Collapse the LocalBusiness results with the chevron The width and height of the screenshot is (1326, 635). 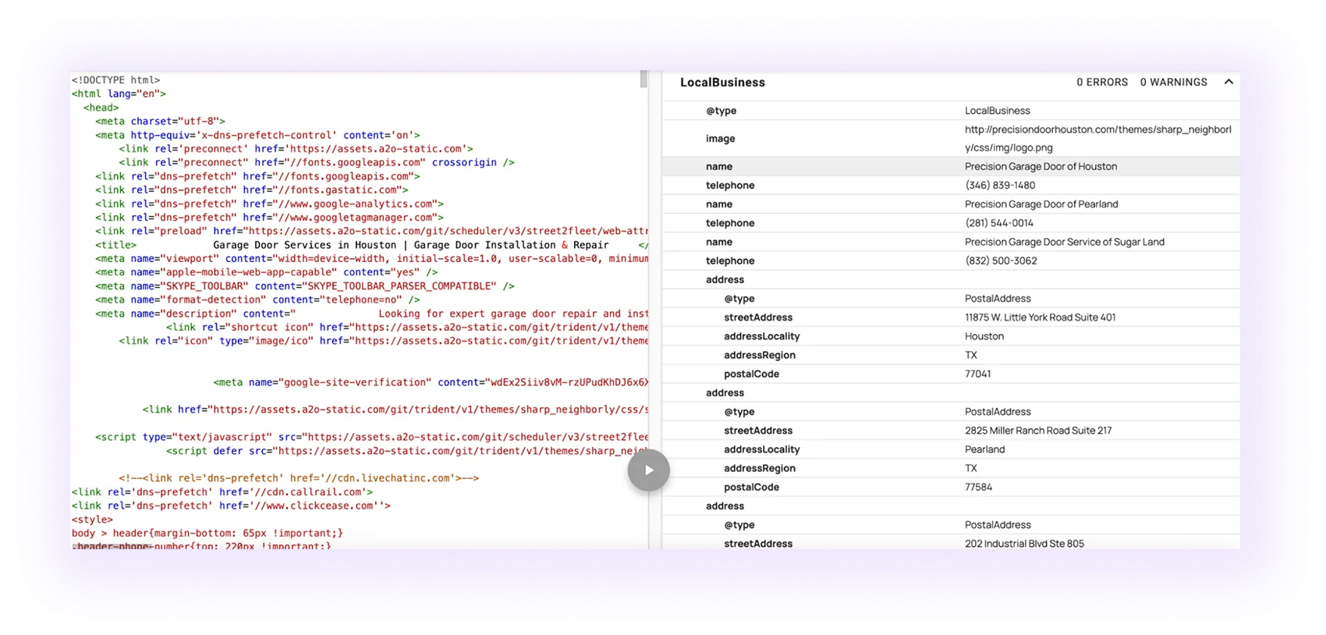[1228, 82]
